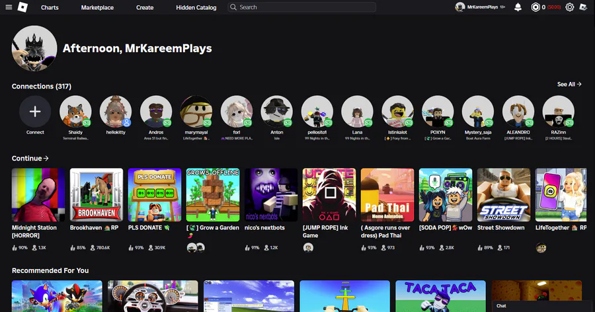Open Andros's connection avatar
Image resolution: width=595 pixels, height=312 pixels.
[156, 111]
